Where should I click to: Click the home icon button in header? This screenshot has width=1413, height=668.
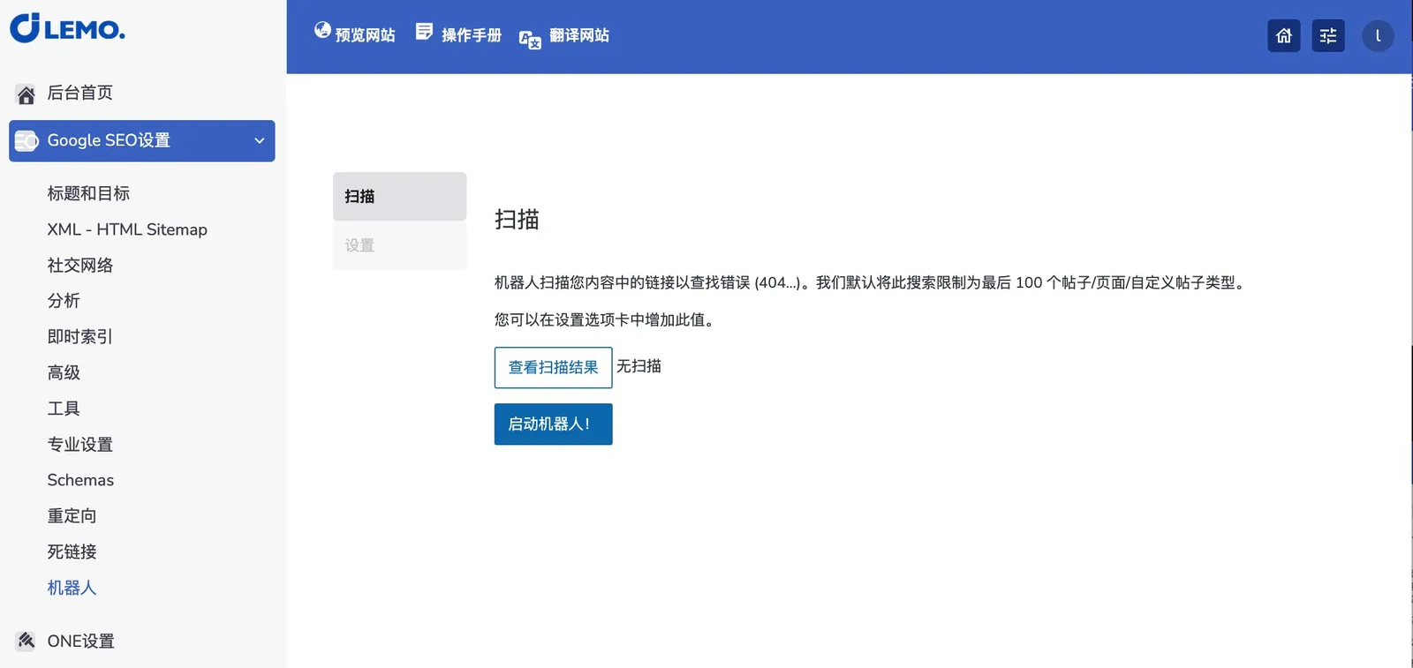click(x=1283, y=36)
